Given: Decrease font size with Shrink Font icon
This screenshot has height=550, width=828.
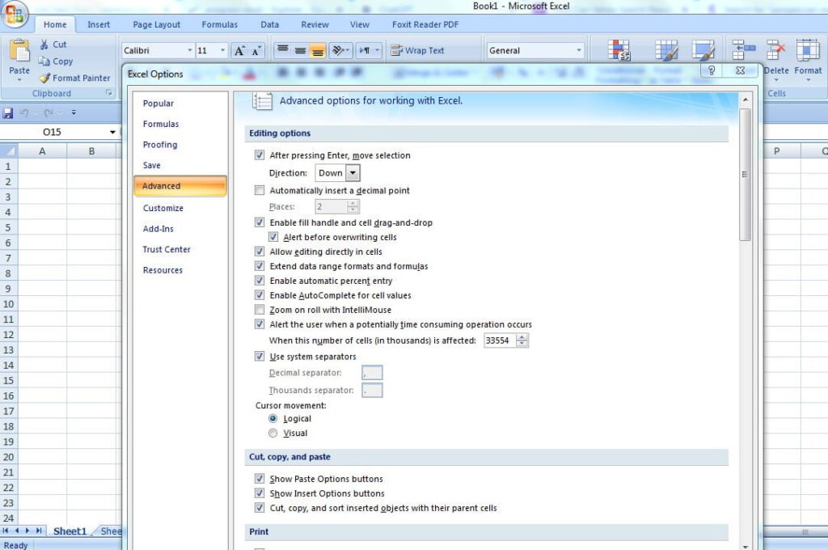Looking at the screenshot, I should [256, 51].
